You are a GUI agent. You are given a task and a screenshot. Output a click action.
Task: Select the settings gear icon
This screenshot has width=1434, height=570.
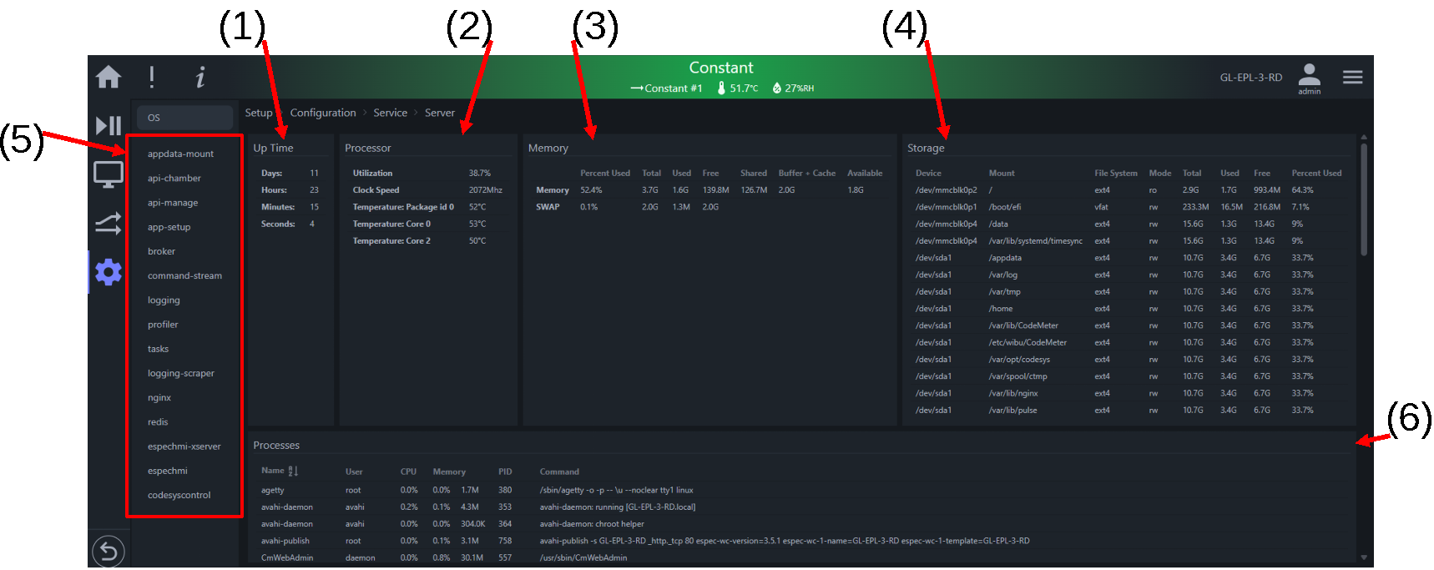point(109,272)
